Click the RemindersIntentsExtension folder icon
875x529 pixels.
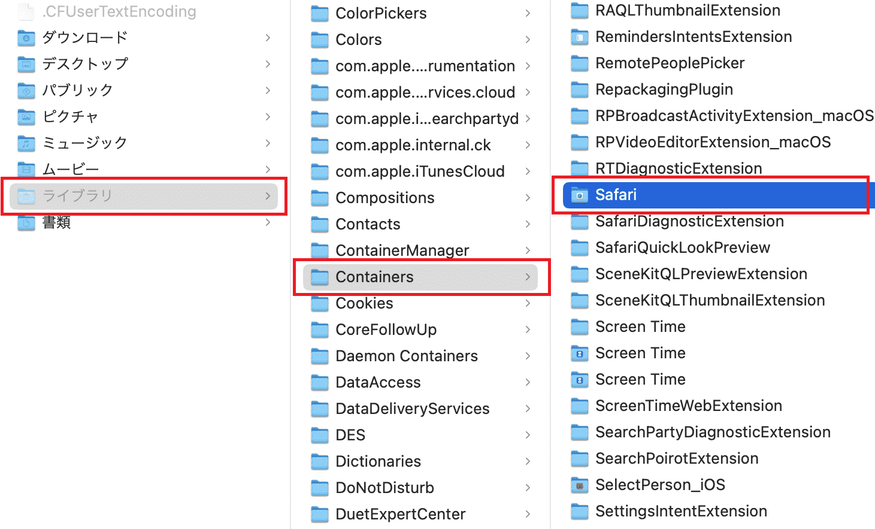tap(580, 37)
